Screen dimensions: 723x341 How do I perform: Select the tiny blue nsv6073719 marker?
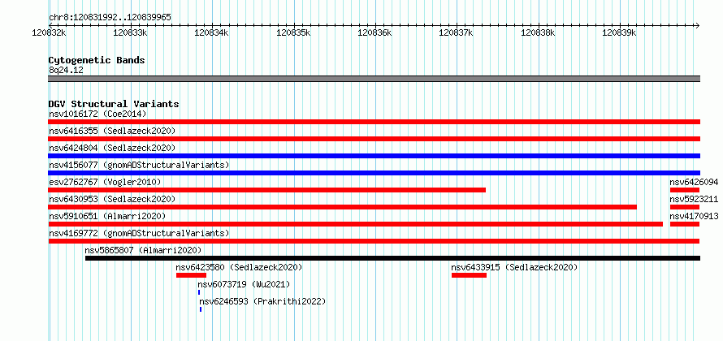pos(199,292)
